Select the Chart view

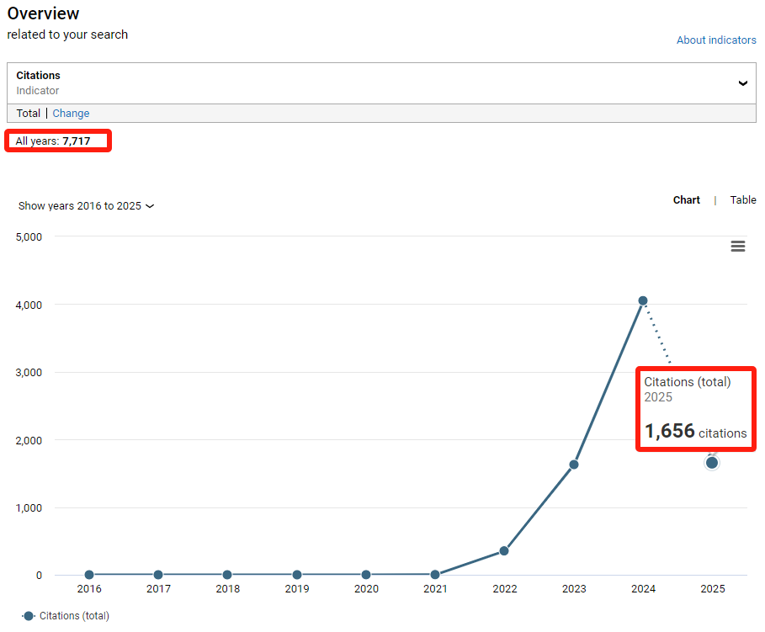[x=687, y=200]
